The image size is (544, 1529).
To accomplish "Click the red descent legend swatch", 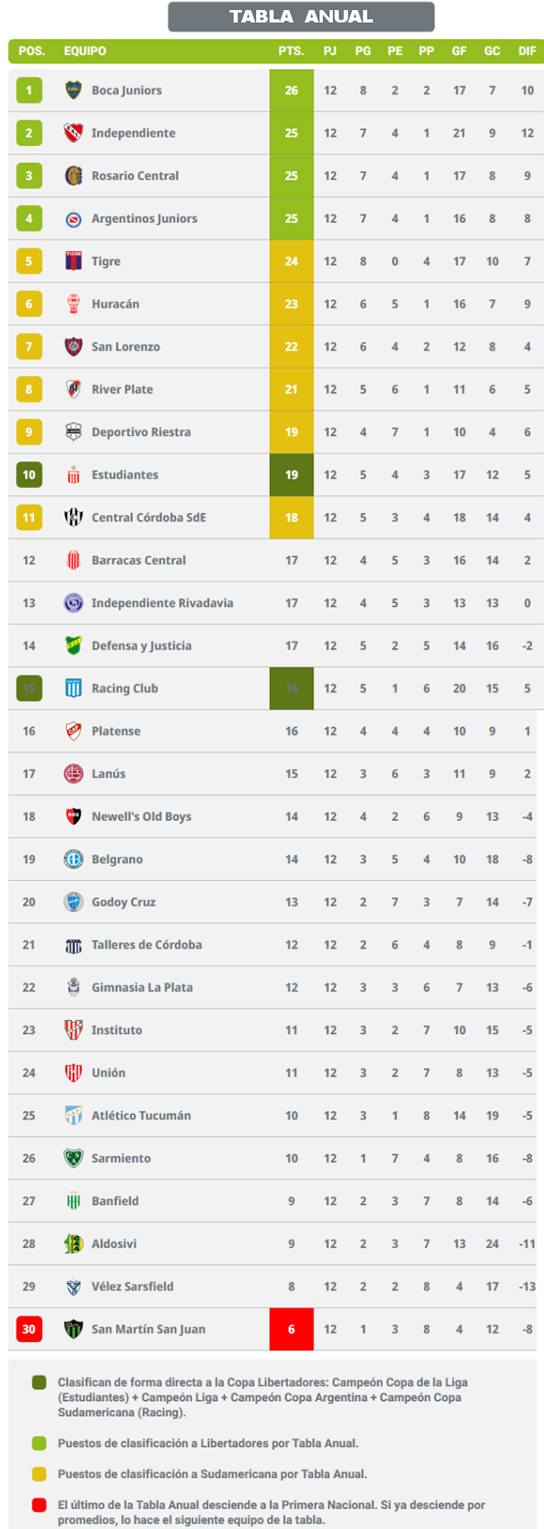I will click(39, 1505).
